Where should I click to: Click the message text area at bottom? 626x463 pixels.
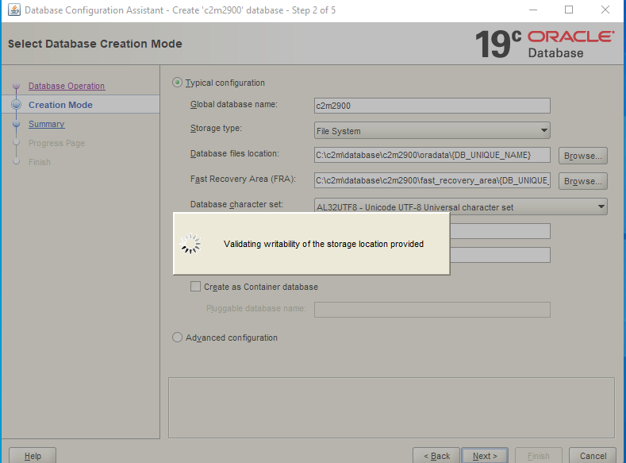391,408
